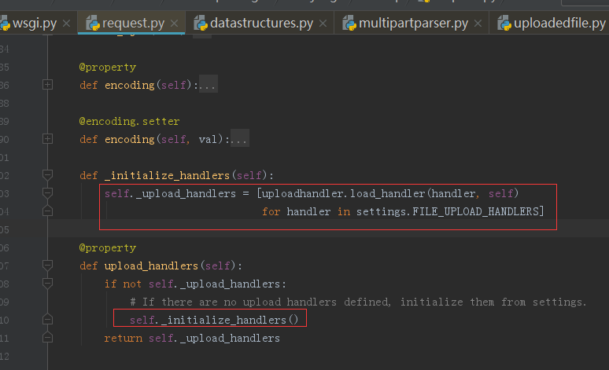This screenshot has width=609, height=370.
Task: Collapse the _initialize_handlers method
Action: [47, 175]
